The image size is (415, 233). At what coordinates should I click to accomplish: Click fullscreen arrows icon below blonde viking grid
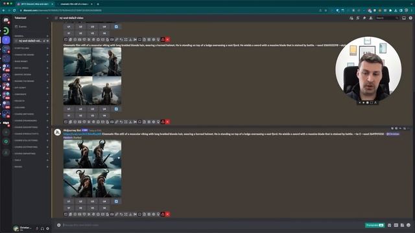(126, 122)
